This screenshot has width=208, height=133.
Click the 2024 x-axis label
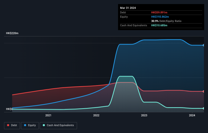pyautogui.click(x=192, y=115)
